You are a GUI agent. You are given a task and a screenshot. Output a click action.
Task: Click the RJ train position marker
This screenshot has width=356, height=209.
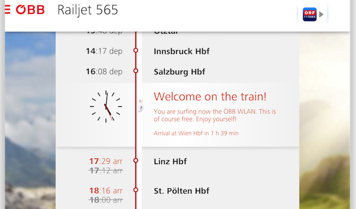(x=140, y=105)
